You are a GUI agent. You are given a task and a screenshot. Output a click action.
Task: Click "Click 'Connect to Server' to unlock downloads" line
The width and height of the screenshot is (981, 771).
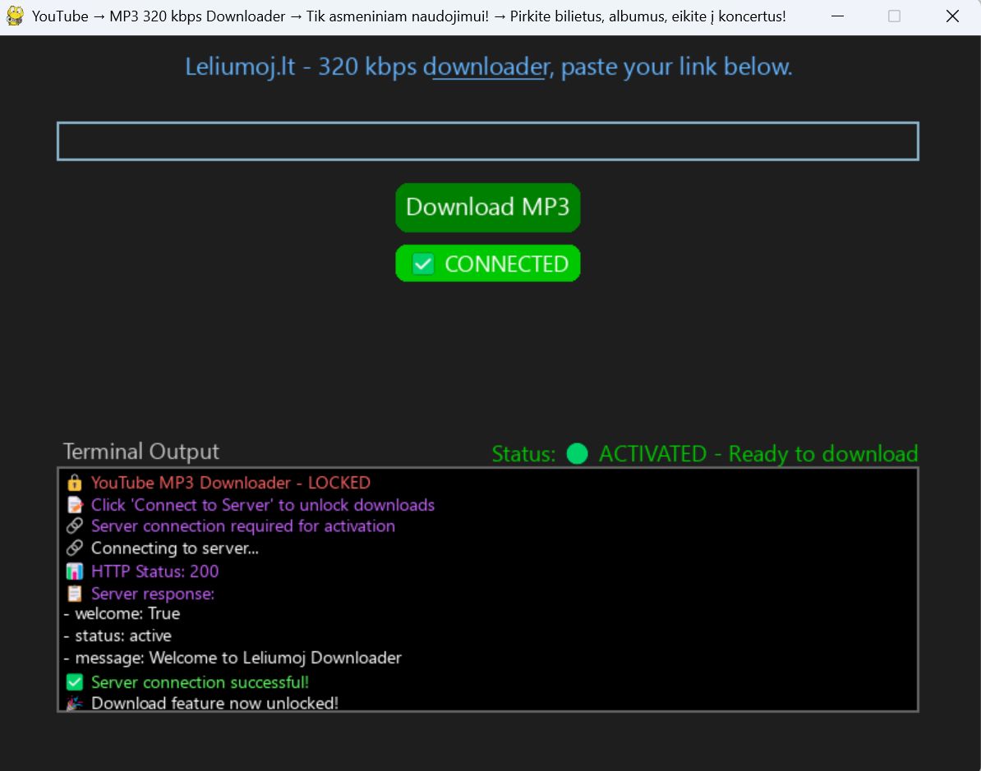(x=263, y=505)
